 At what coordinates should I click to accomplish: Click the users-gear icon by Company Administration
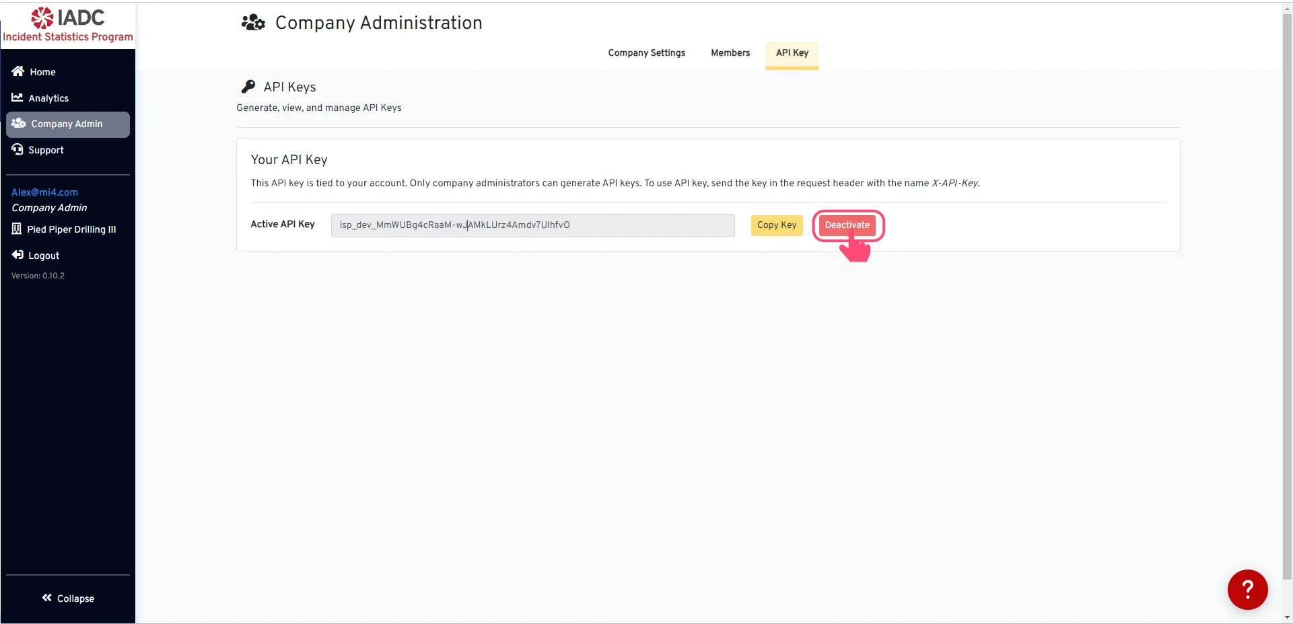pyautogui.click(x=253, y=23)
